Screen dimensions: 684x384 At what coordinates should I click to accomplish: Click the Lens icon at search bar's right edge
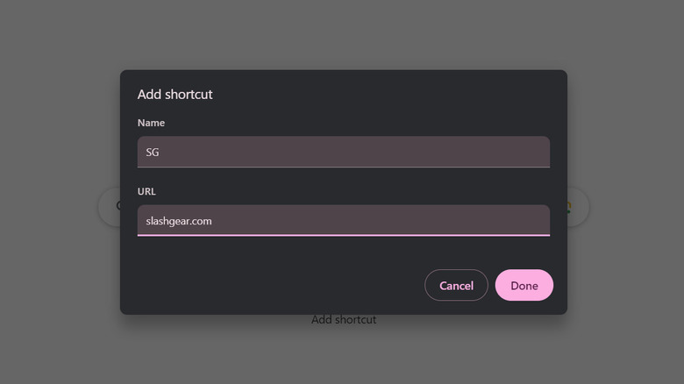568,207
